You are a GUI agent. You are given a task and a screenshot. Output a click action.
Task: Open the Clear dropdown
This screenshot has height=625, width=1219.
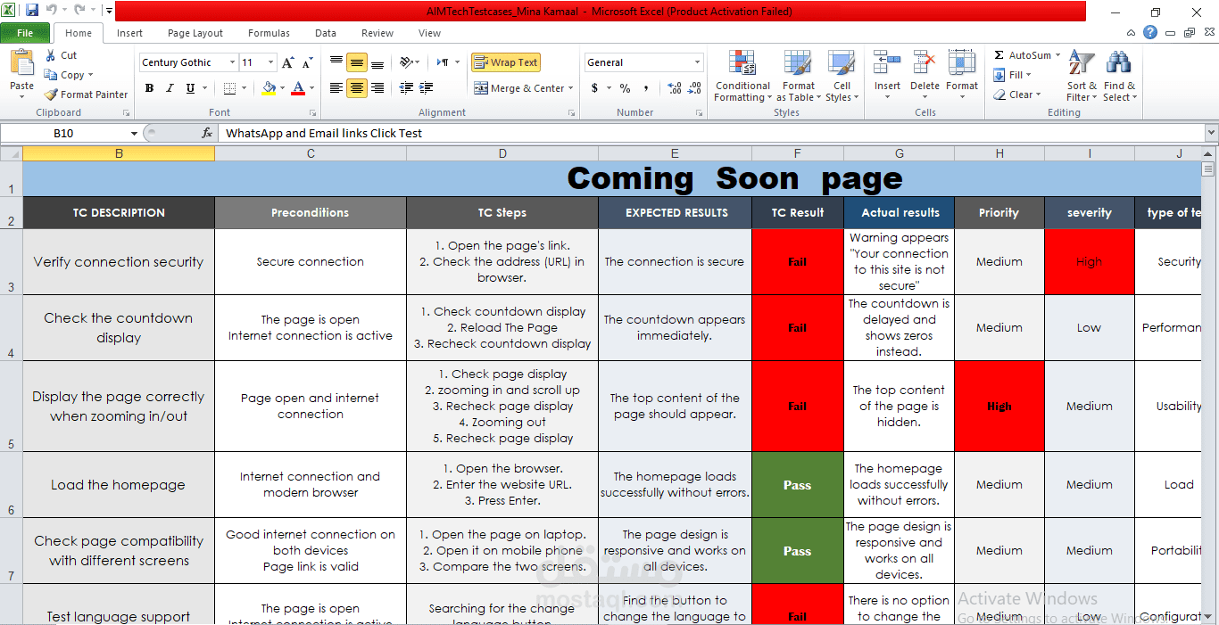coord(1016,95)
